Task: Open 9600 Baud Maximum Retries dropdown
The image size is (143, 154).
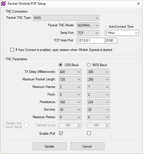Action: pos(98,117)
